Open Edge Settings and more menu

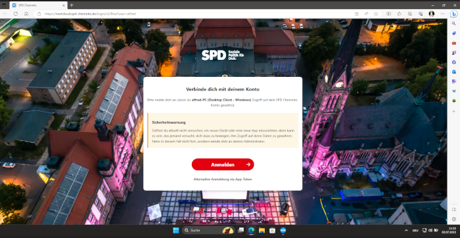pyautogui.click(x=442, y=14)
